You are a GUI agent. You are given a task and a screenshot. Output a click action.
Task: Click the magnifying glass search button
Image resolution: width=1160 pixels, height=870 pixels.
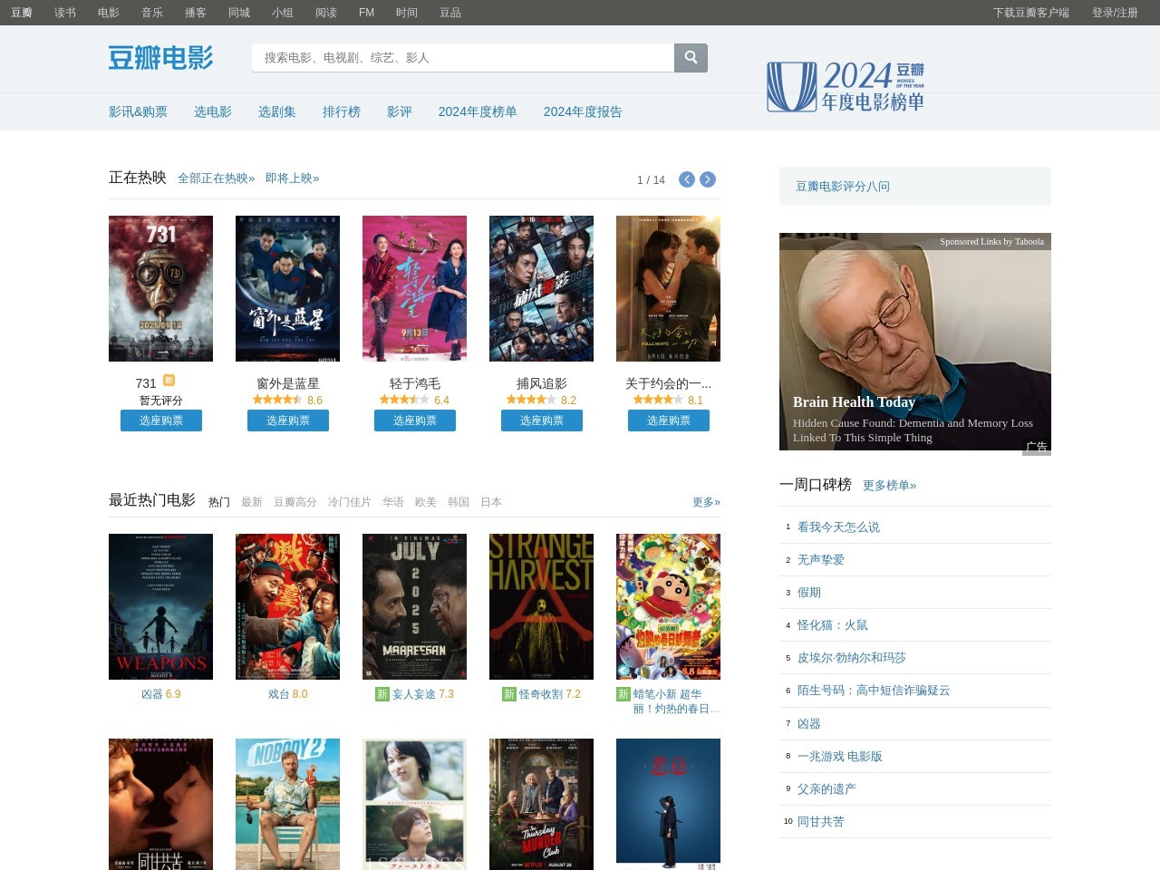coord(691,58)
